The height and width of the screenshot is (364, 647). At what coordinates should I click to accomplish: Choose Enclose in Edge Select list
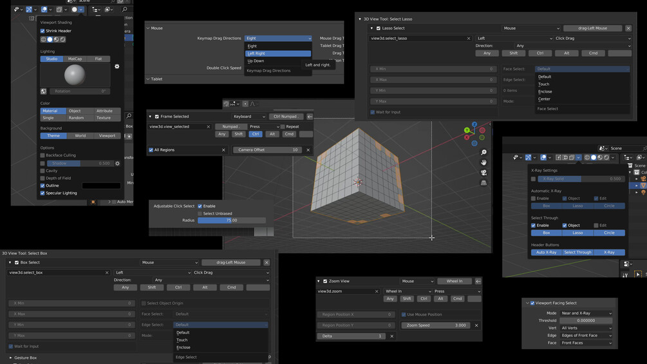183,347
